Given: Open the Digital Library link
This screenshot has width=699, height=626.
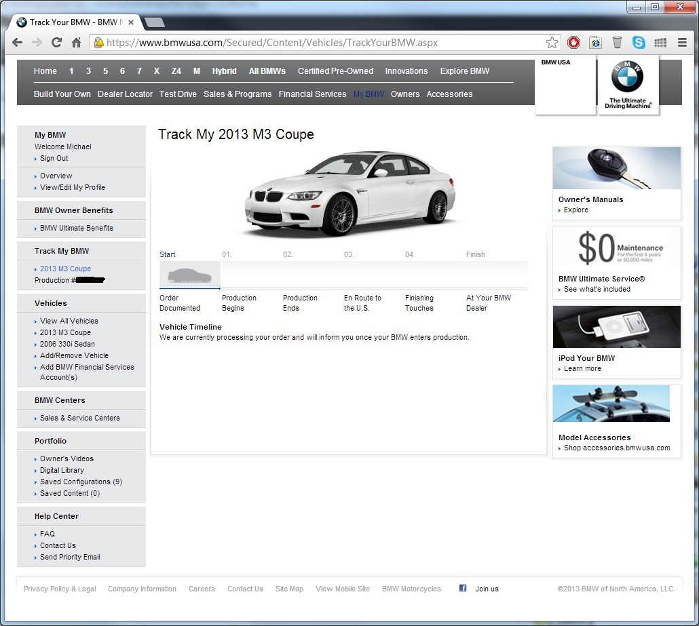Looking at the screenshot, I should (x=62, y=470).
